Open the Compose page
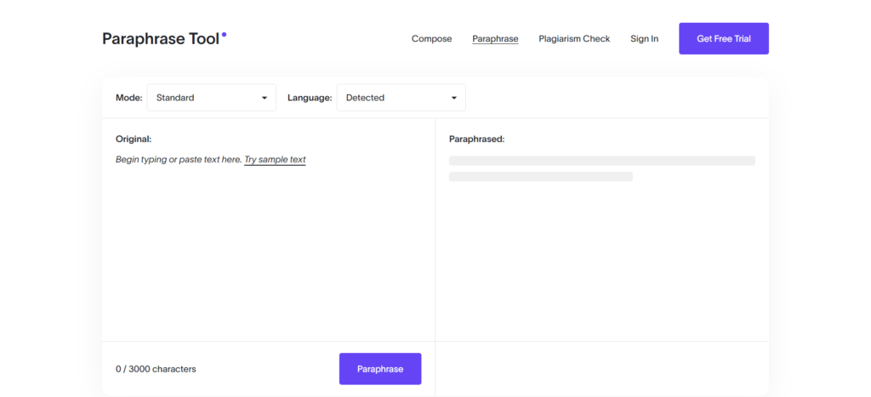Image resolution: width=871 pixels, height=397 pixels. coord(431,39)
